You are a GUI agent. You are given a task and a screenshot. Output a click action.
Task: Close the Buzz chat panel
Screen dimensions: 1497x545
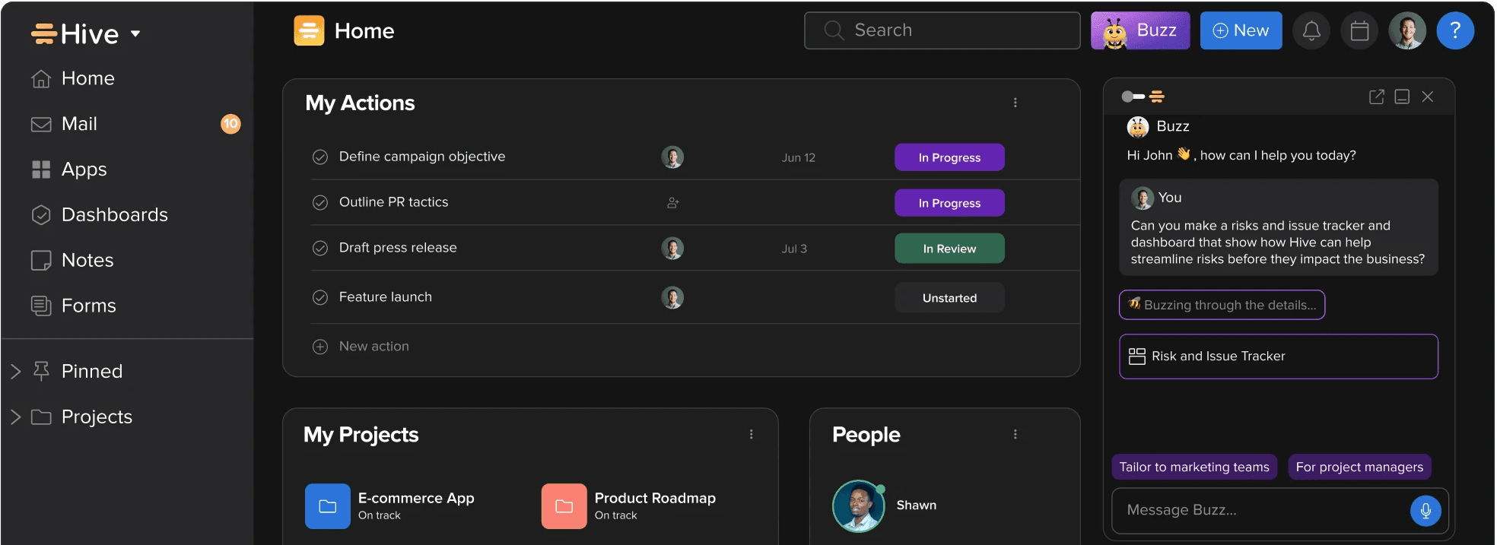coord(1428,97)
